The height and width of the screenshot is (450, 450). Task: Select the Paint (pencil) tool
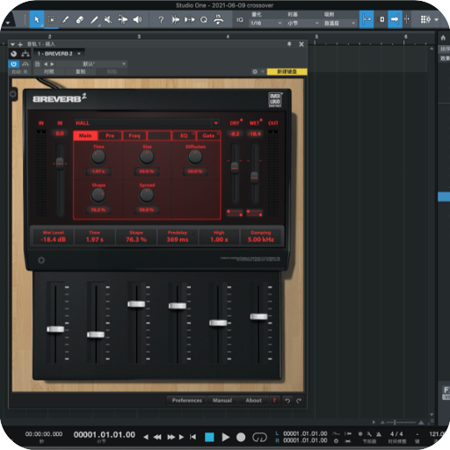(x=66, y=19)
